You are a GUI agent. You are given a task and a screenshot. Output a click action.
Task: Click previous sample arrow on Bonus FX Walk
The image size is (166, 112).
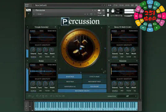pyautogui.click(x=109, y=27)
